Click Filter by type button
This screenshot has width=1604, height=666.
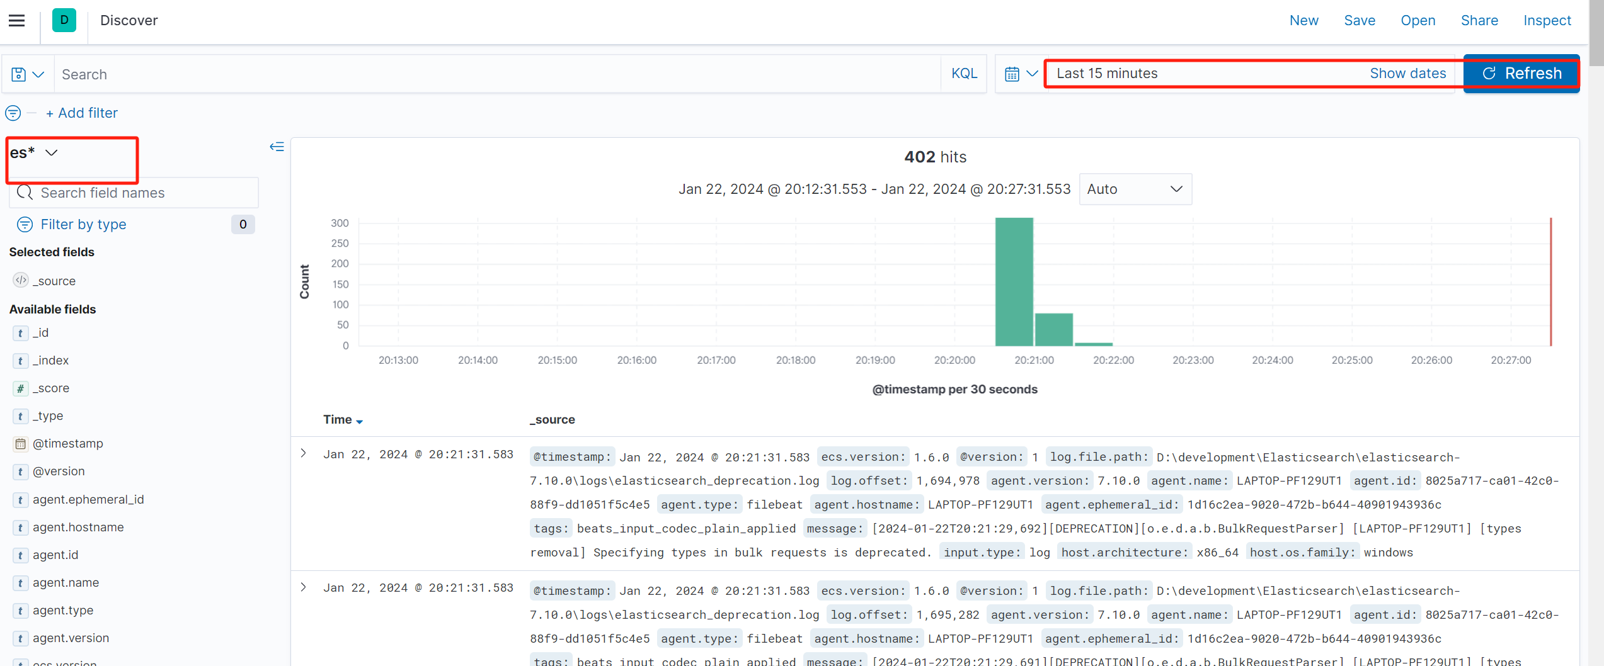83,225
